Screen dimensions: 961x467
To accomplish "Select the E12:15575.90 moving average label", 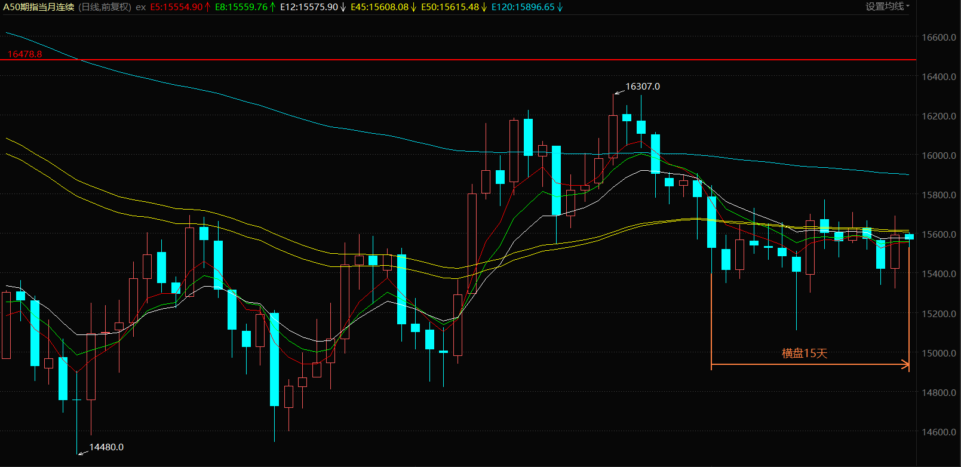I will pos(313,7).
